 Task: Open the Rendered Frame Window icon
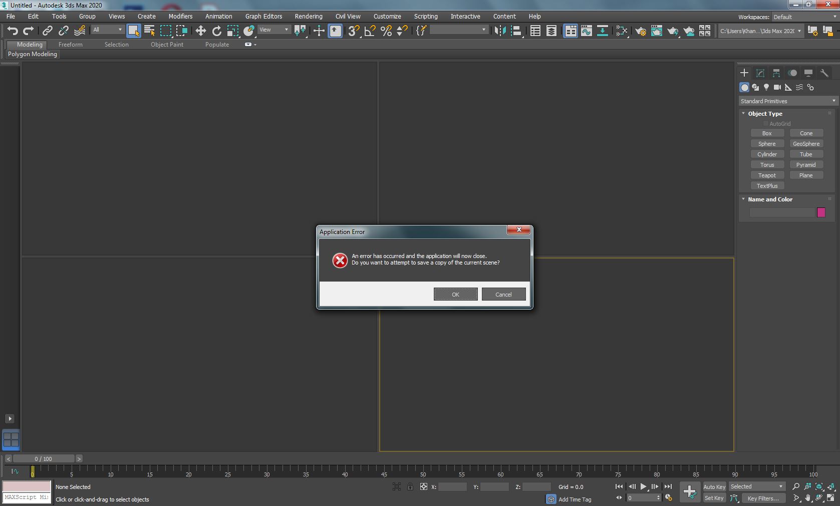pyautogui.click(x=657, y=31)
